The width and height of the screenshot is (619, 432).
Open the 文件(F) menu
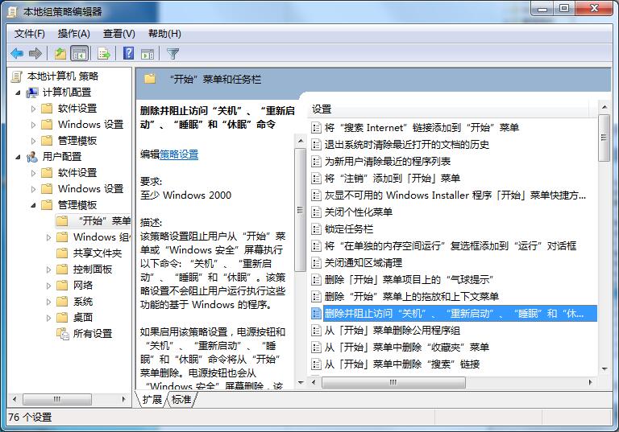(x=30, y=34)
